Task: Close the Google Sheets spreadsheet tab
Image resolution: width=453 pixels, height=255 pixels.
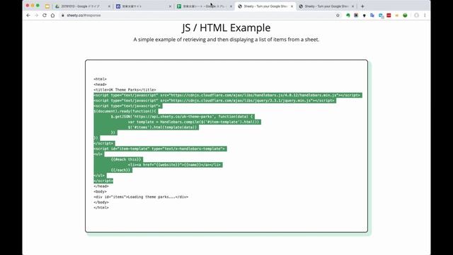Action: pyautogui.click(x=231, y=6)
